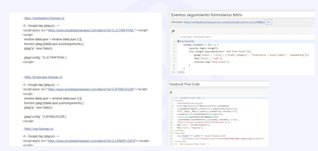Collapse line 4 fold arrow in Facebook Pixel editor
318x151 pixels.
[173, 106]
